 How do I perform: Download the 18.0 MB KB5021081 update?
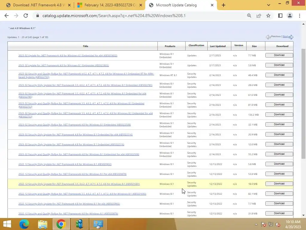[279, 184]
